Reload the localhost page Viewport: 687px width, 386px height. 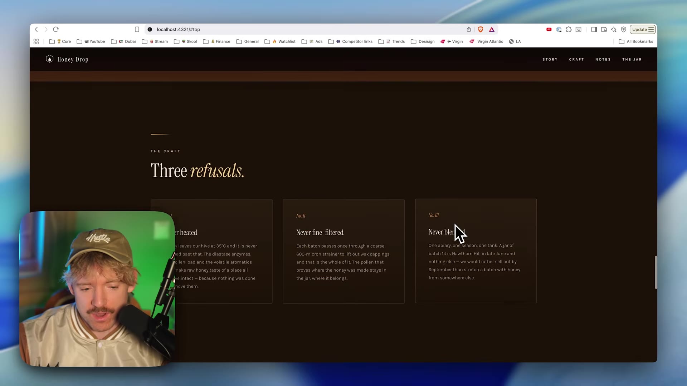click(x=56, y=29)
